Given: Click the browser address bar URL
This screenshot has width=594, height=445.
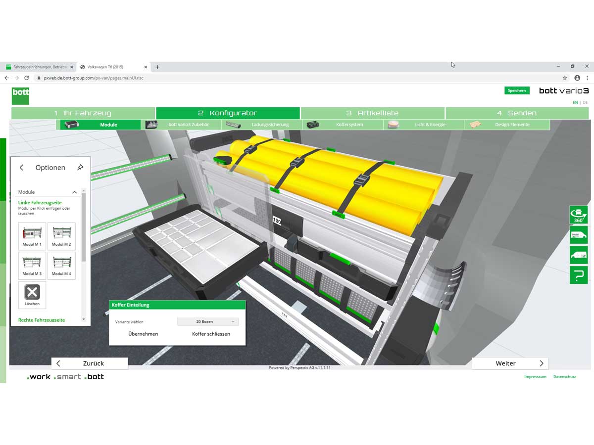Looking at the screenshot, I should [94, 78].
